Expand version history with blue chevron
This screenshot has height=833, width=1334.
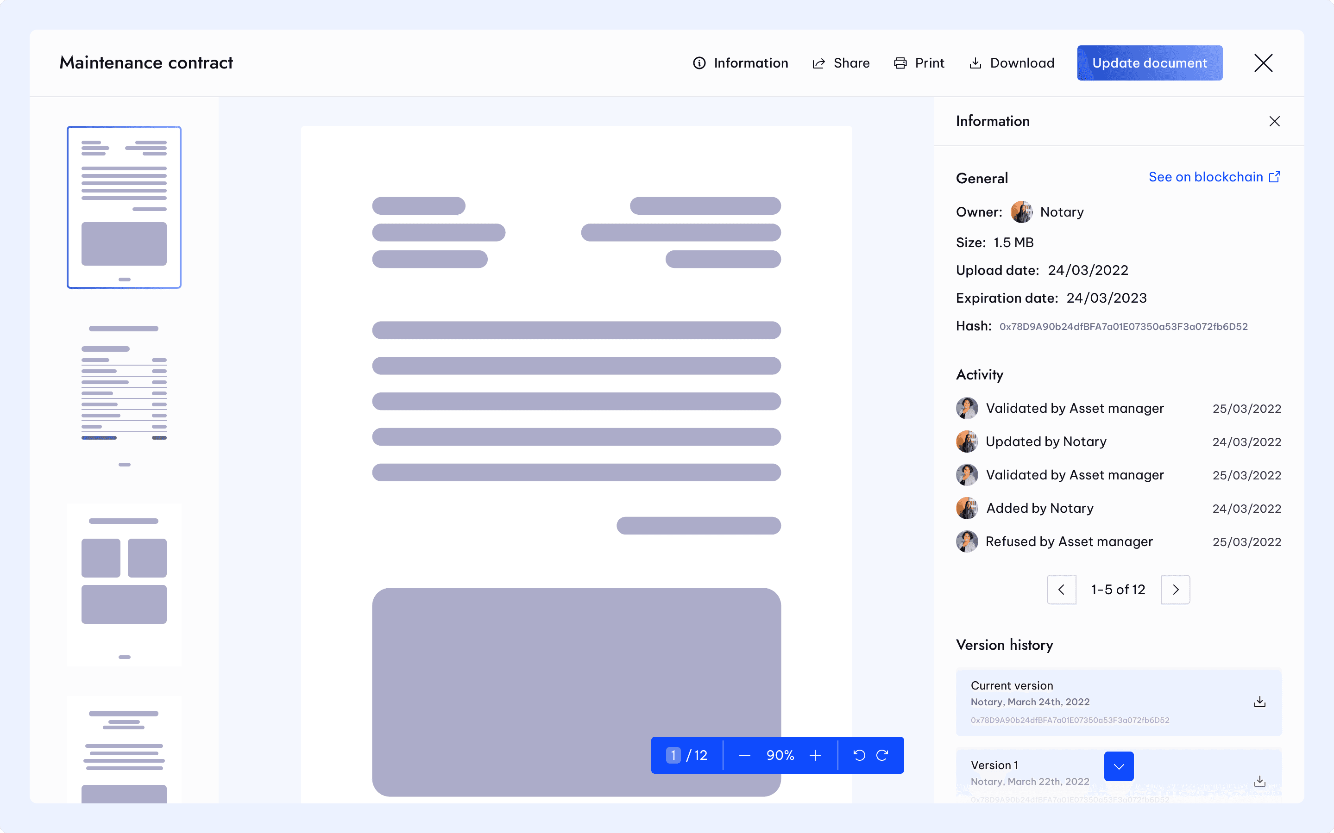tap(1119, 766)
